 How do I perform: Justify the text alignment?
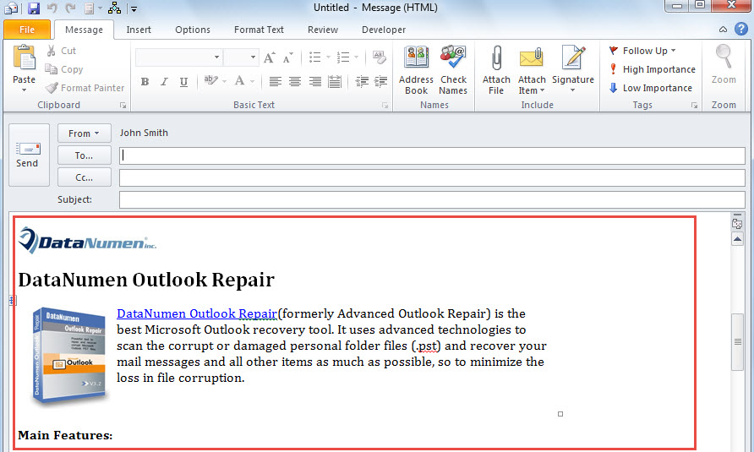click(335, 81)
